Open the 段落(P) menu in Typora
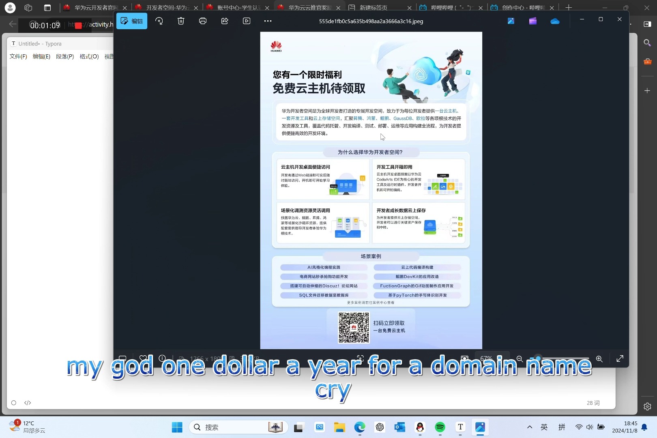 [x=65, y=56]
